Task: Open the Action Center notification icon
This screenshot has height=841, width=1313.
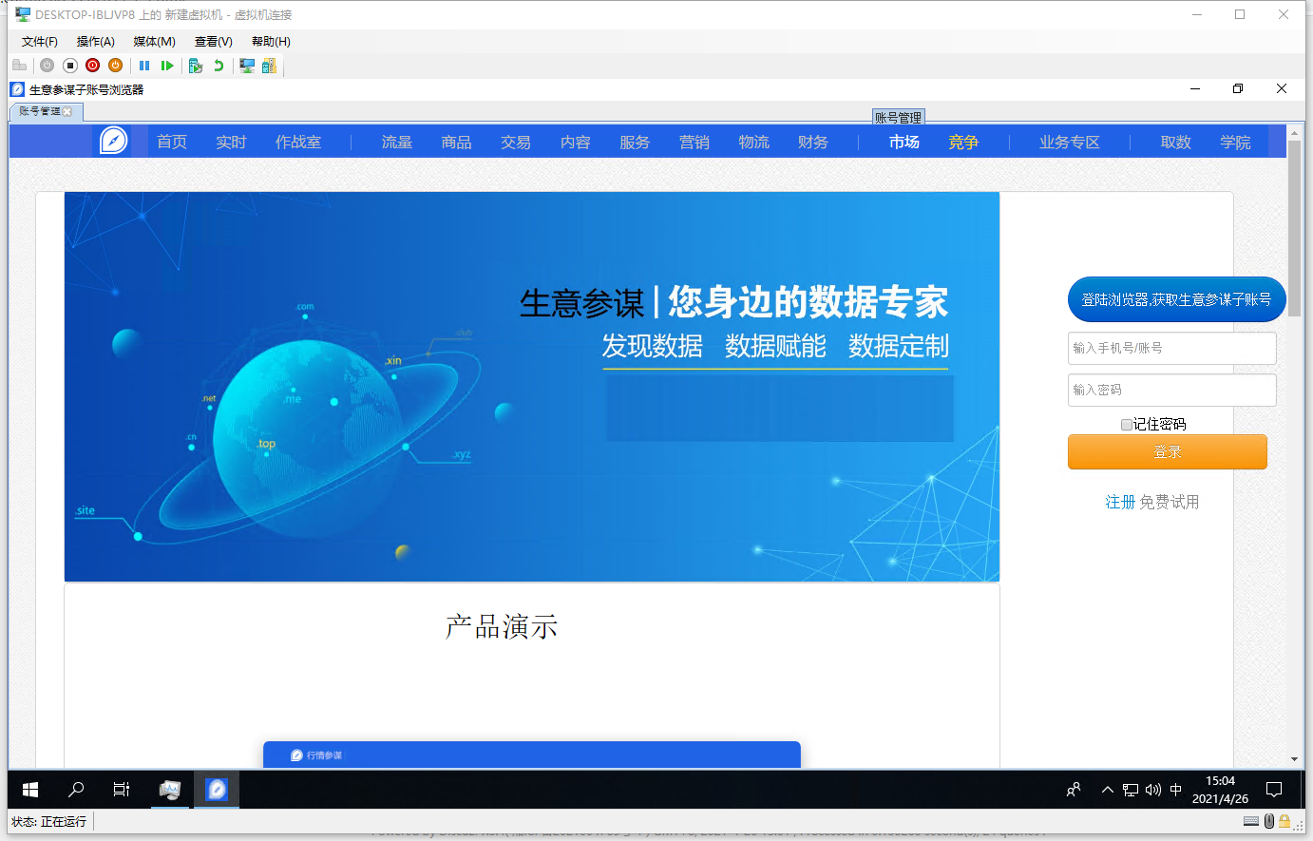Action: 1274,789
